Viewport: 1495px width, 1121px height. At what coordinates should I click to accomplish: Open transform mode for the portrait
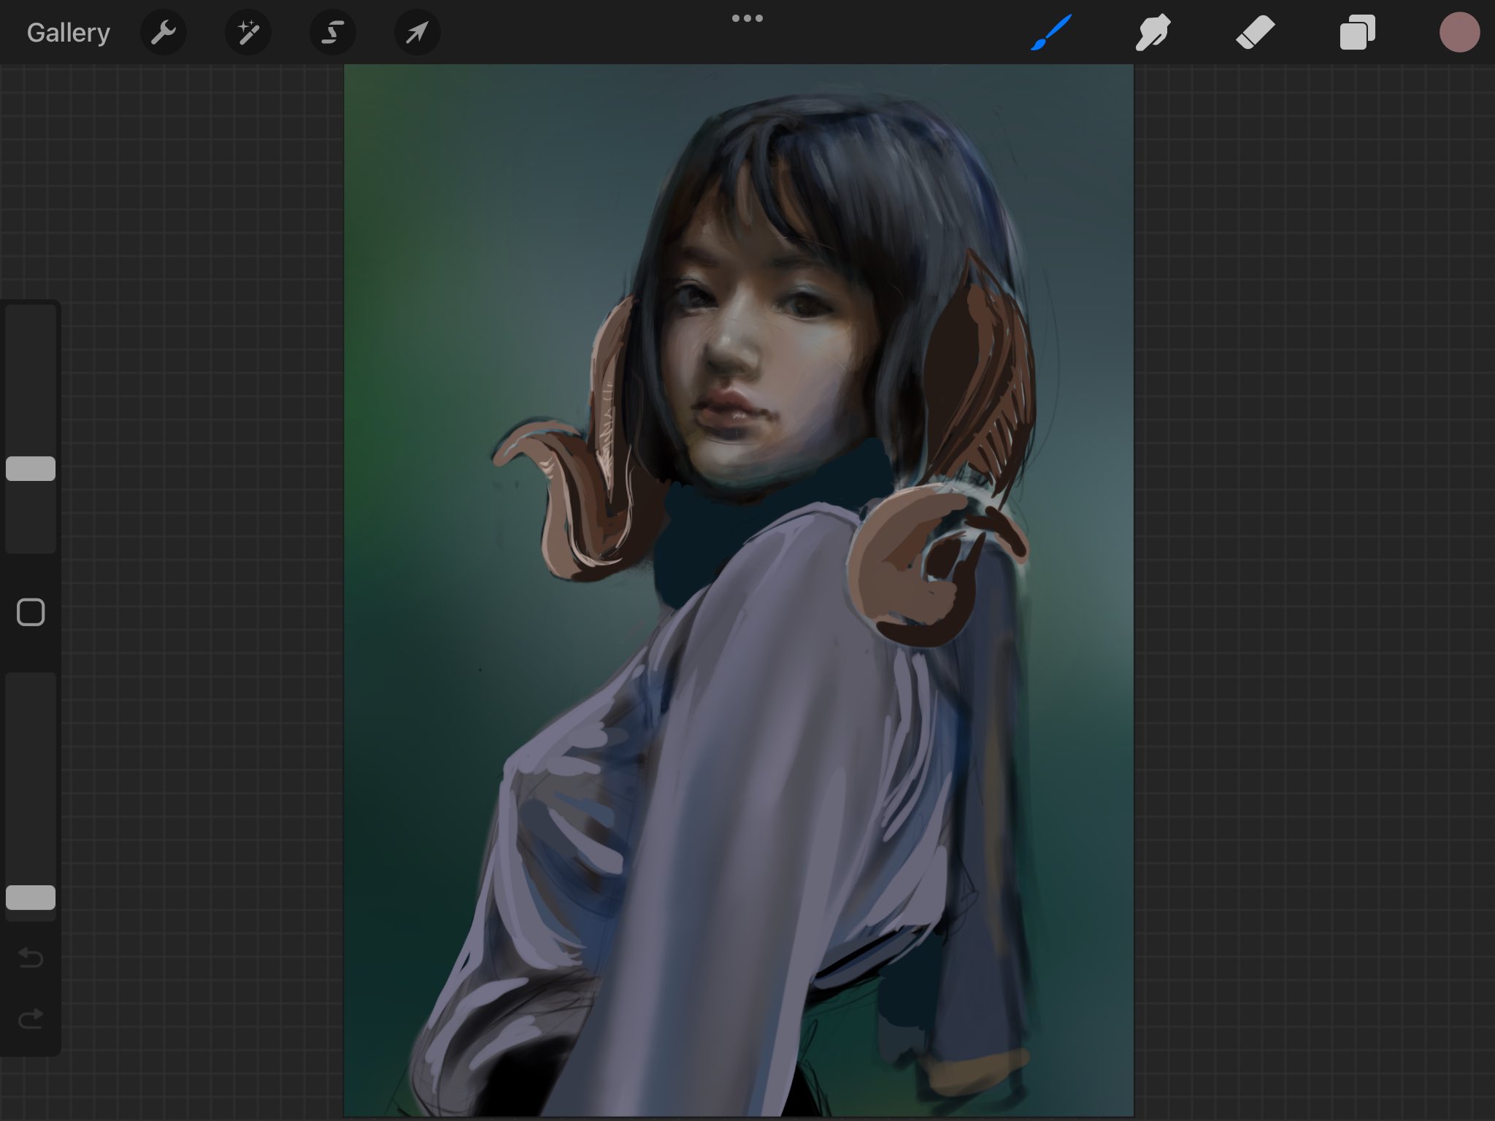tap(417, 31)
